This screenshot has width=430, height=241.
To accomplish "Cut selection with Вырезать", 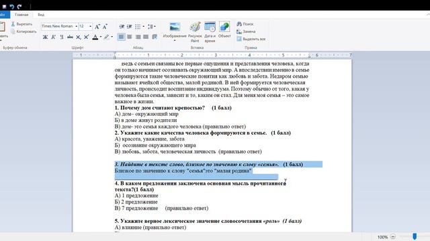I will coord(21,24).
